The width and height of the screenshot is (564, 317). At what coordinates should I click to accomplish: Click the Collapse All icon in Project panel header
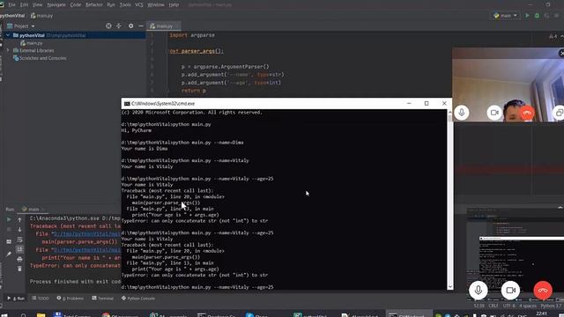pyautogui.click(x=119, y=26)
